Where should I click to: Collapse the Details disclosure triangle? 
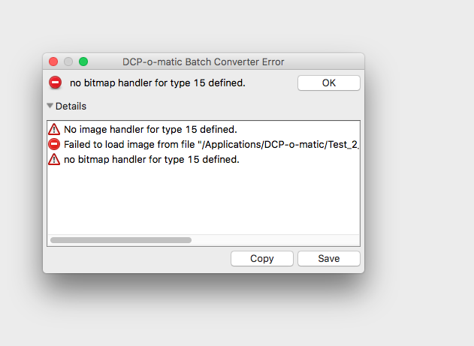click(x=50, y=106)
